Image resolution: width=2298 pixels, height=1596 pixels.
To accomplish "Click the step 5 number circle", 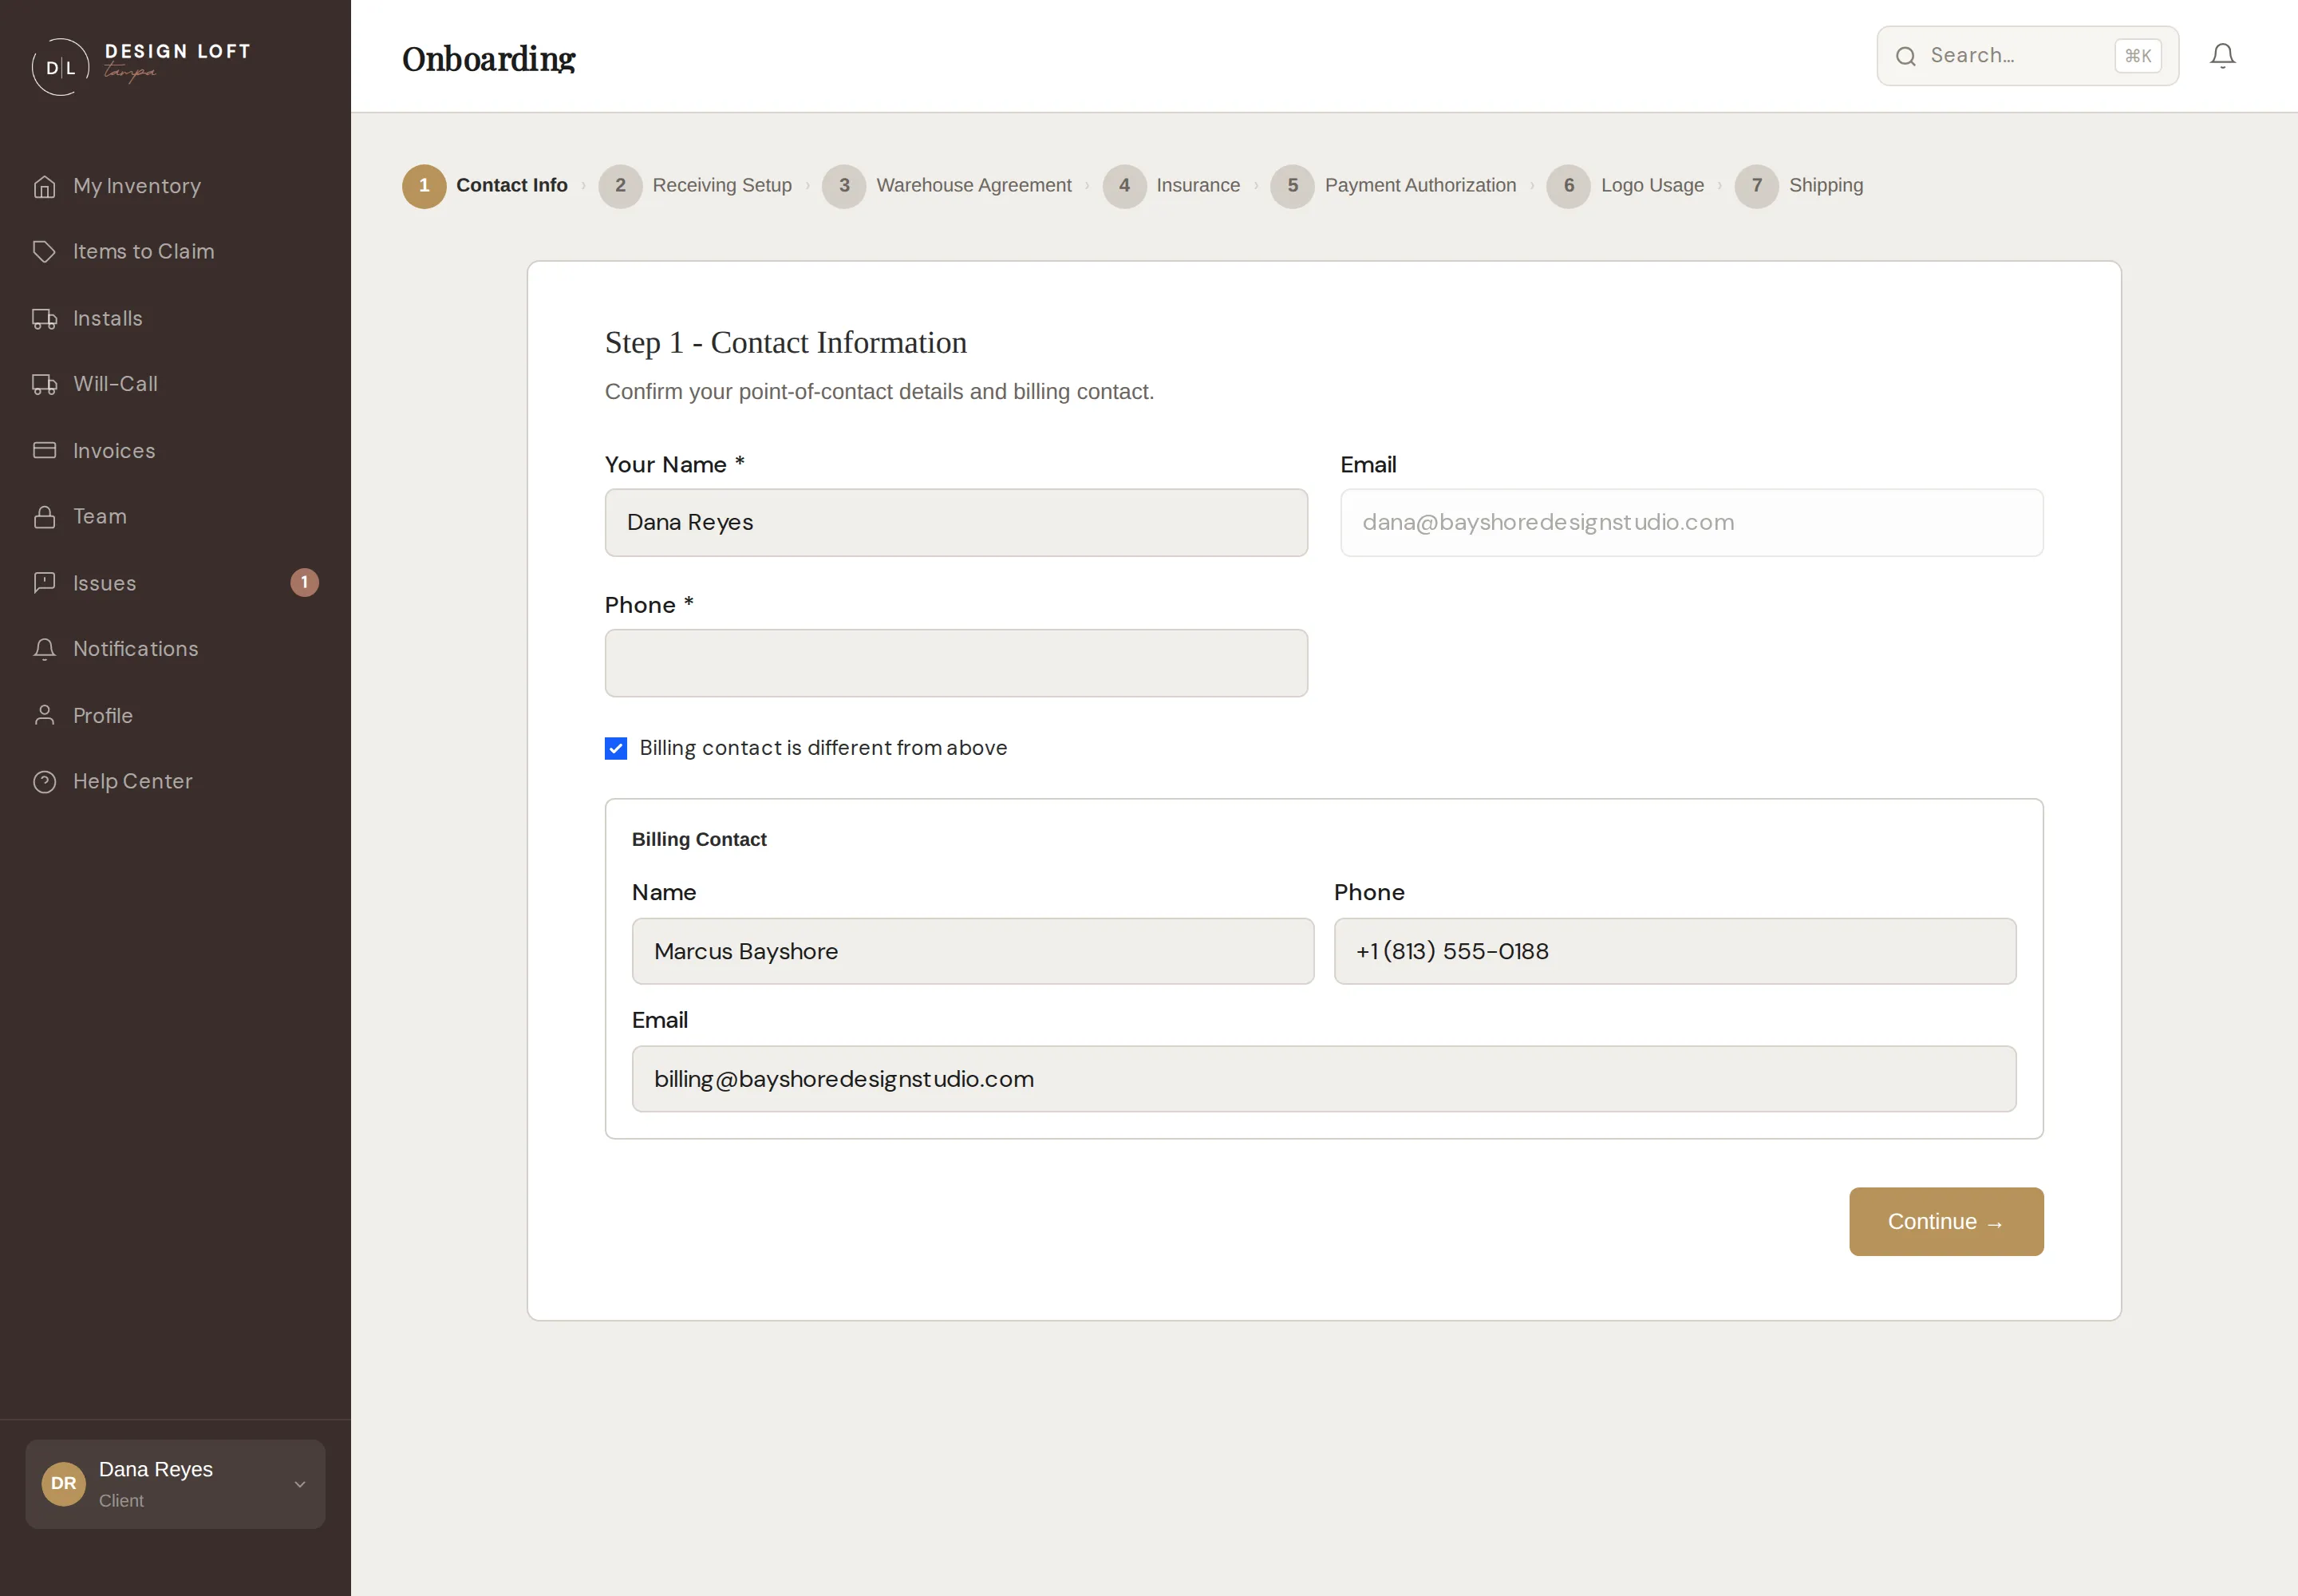I will [1292, 186].
